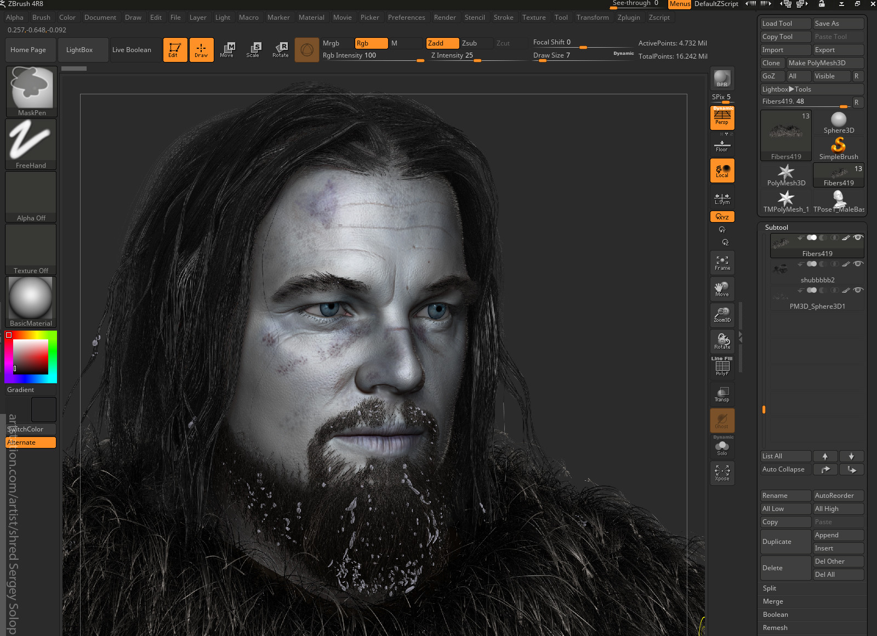Click the Xpose button
Image resolution: width=877 pixels, height=636 pixels.
[722, 473]
